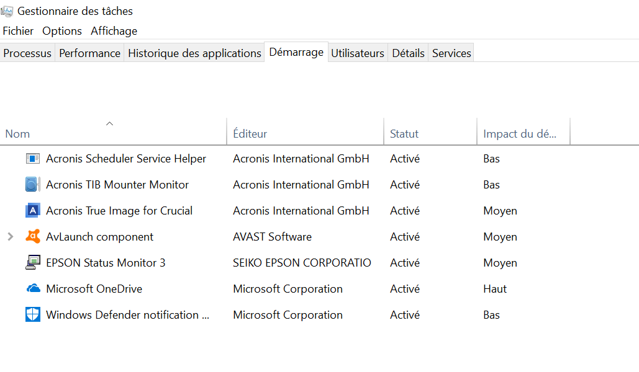Viewport: 639px width, 372px height.
Task: Select the Acronis True Image blue icon
Action: pos(33,211)
